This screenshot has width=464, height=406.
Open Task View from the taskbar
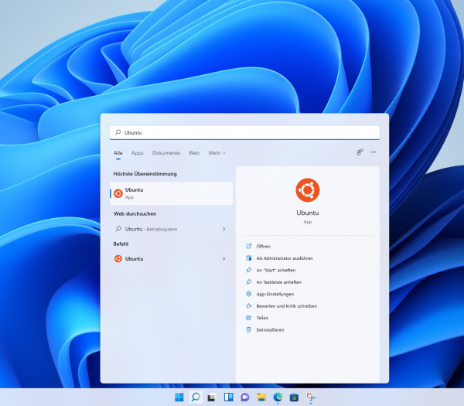211,397
